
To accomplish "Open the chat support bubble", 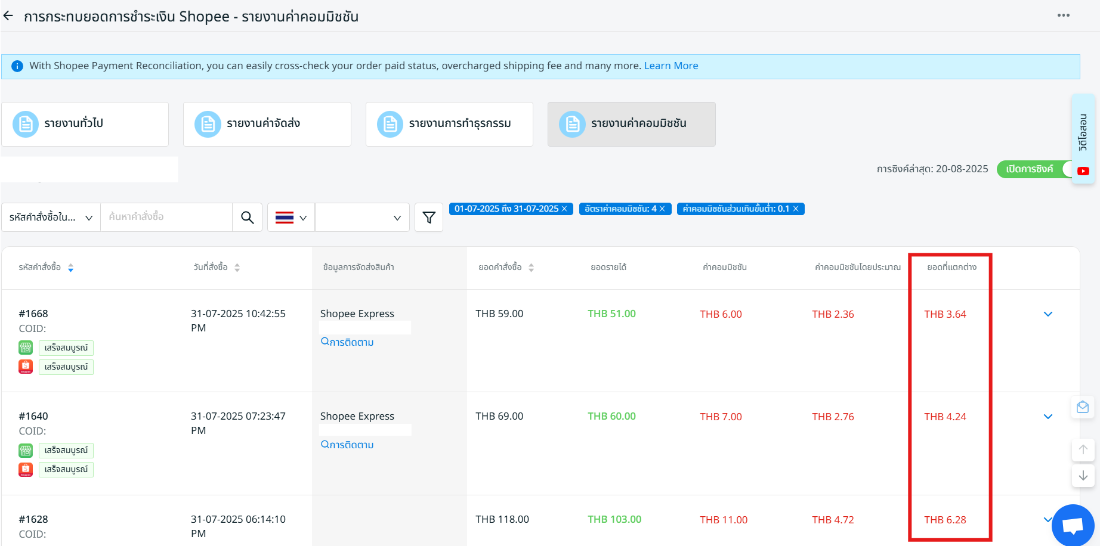I will (x=1072, y=526).
